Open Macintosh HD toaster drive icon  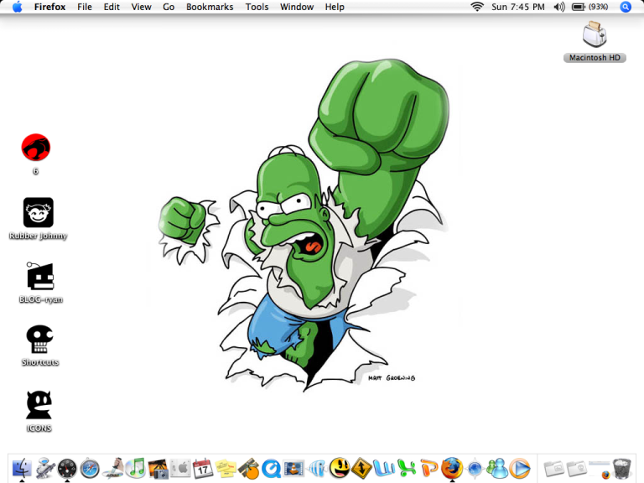(x=595, y=34)
